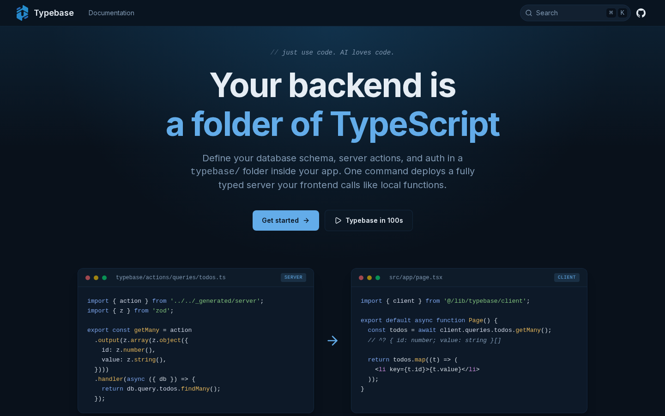665x416 pixels.
Task: Click the '// ^? { id: number; value: string }[]' comment
Action: (435, 340)
